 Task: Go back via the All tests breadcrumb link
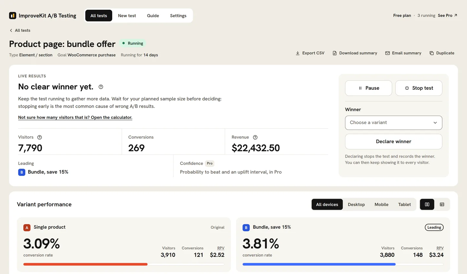[20, 30]
